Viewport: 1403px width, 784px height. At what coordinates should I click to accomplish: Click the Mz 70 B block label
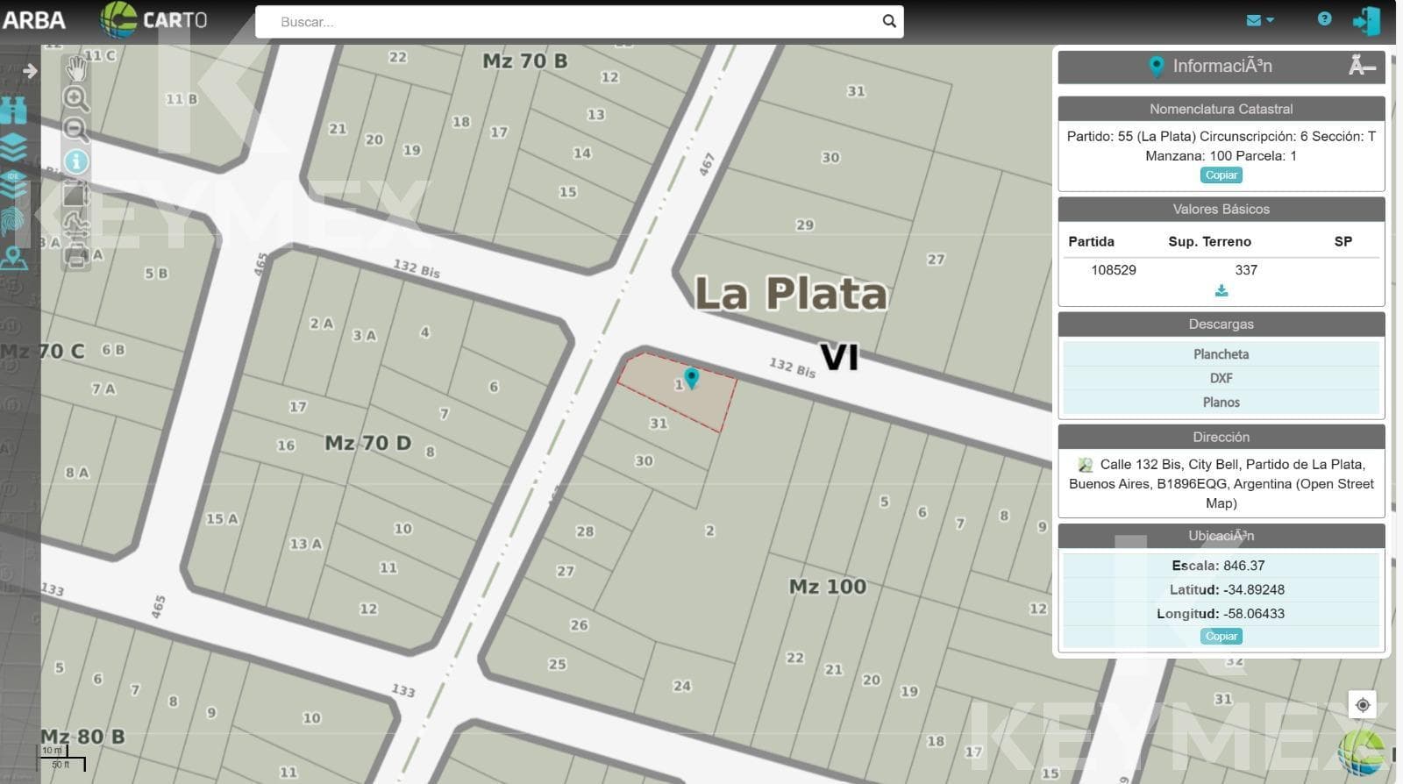(x=524, y=61)
